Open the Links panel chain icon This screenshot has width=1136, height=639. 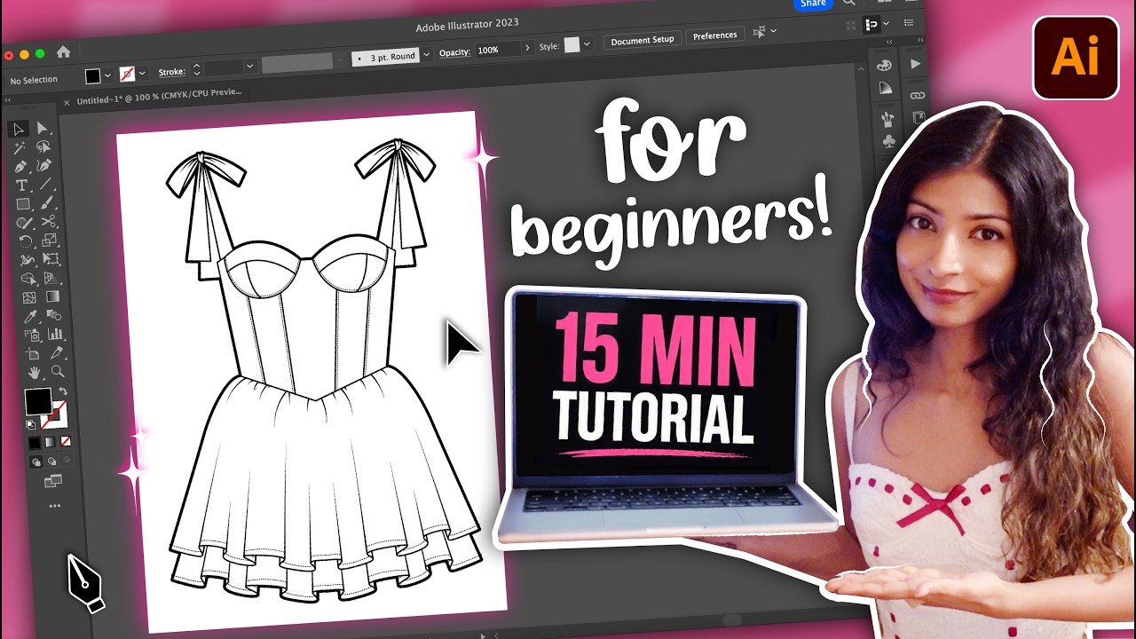[917, 95]
